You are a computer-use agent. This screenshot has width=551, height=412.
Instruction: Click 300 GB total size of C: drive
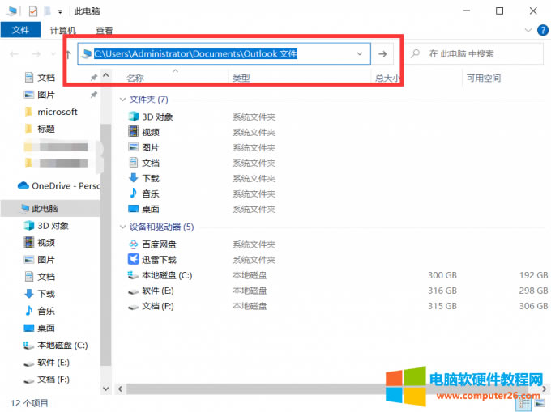click(442, 275)
